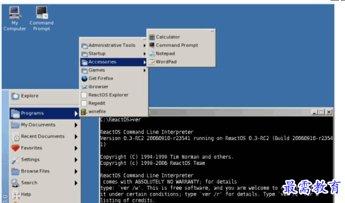Screen dimensions: 345x203
Task: Click the ibrowser icon
Action: (x=84, y=87)
